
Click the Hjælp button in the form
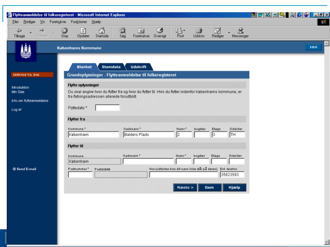click(234, 188)
